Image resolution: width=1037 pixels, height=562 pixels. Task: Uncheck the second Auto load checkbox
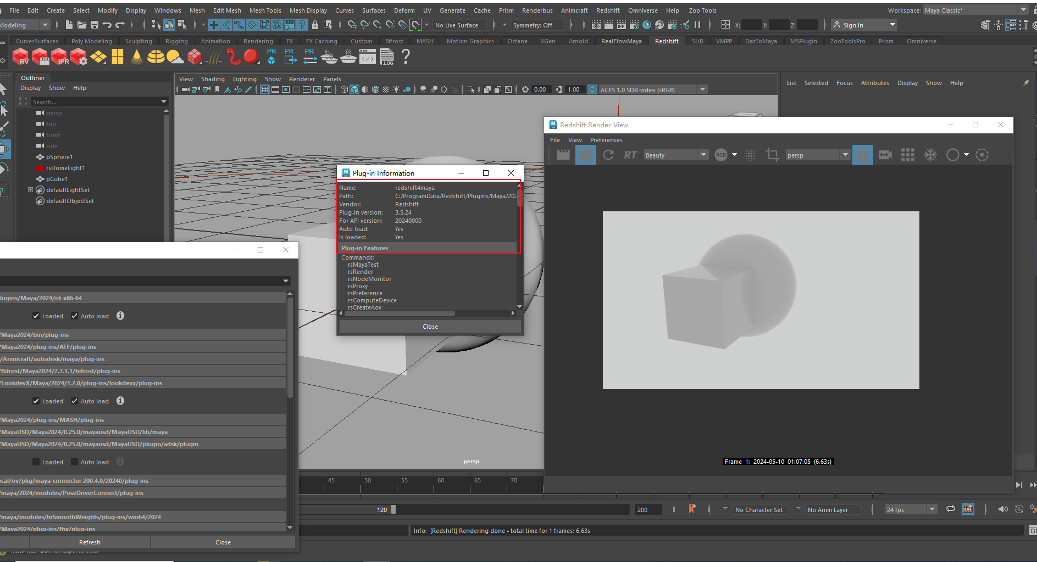tap(75, 401)
